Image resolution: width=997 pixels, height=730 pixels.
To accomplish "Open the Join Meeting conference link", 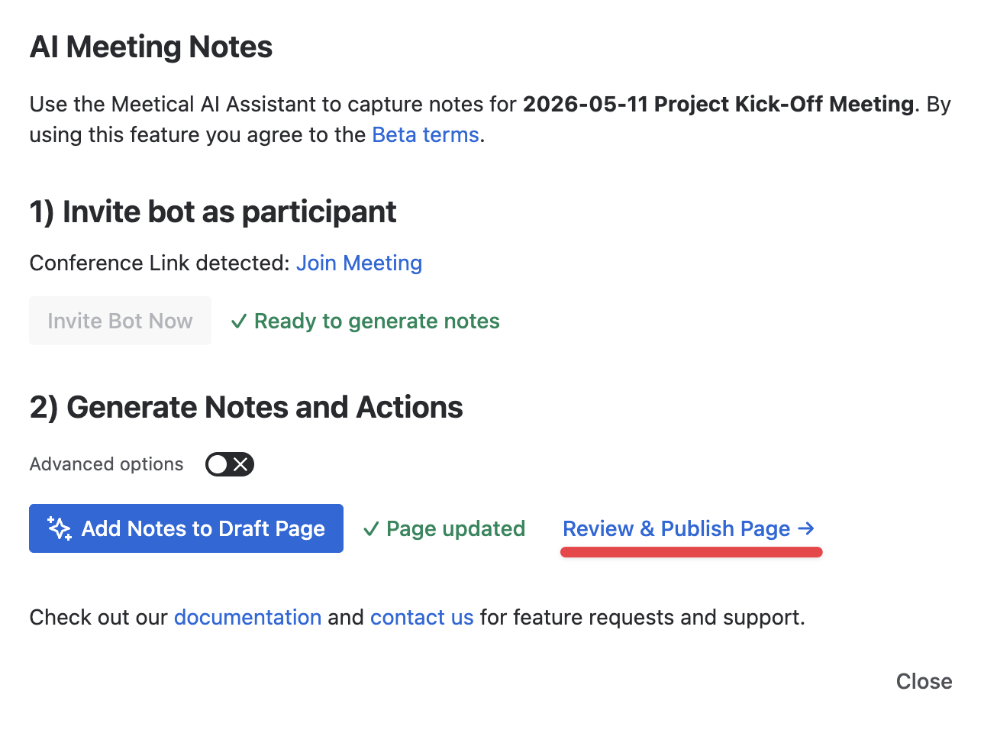I will coord(359,263).
